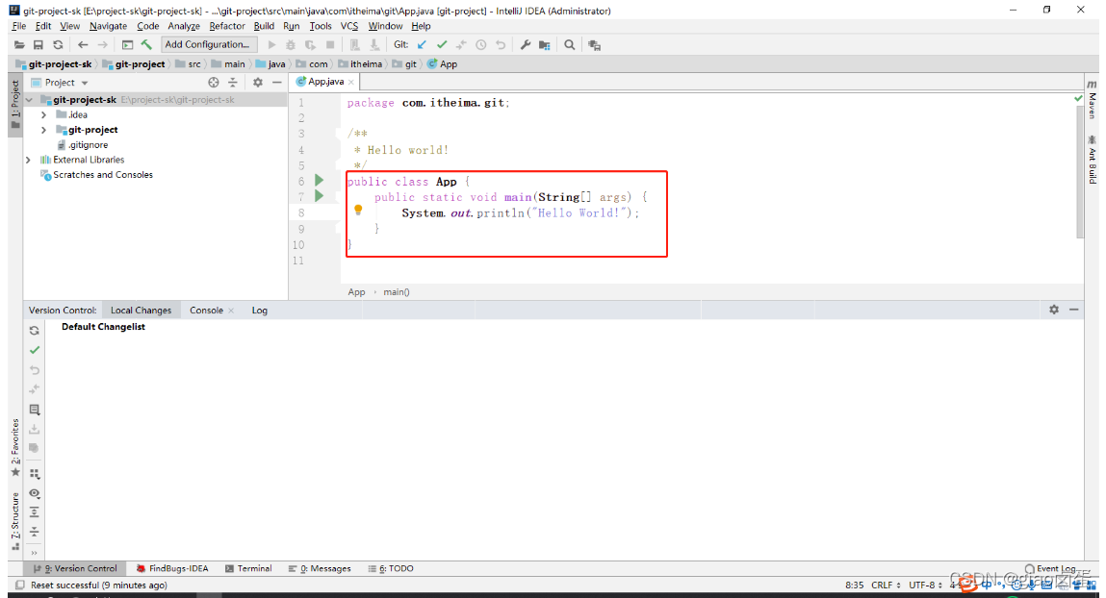Open FindBugs-IDEA tool window
Viewport: 1106px width, 598px height.
click(x=173, y=568)
